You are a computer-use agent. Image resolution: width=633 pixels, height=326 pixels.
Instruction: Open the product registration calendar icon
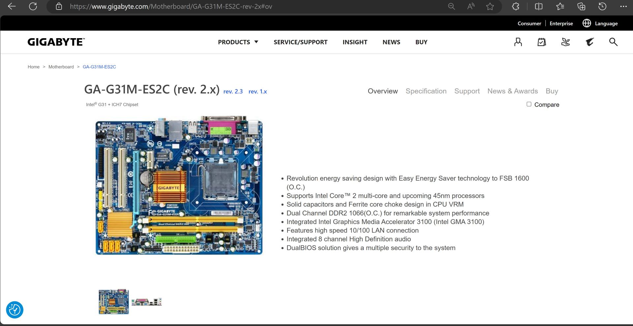pos(542,42)
